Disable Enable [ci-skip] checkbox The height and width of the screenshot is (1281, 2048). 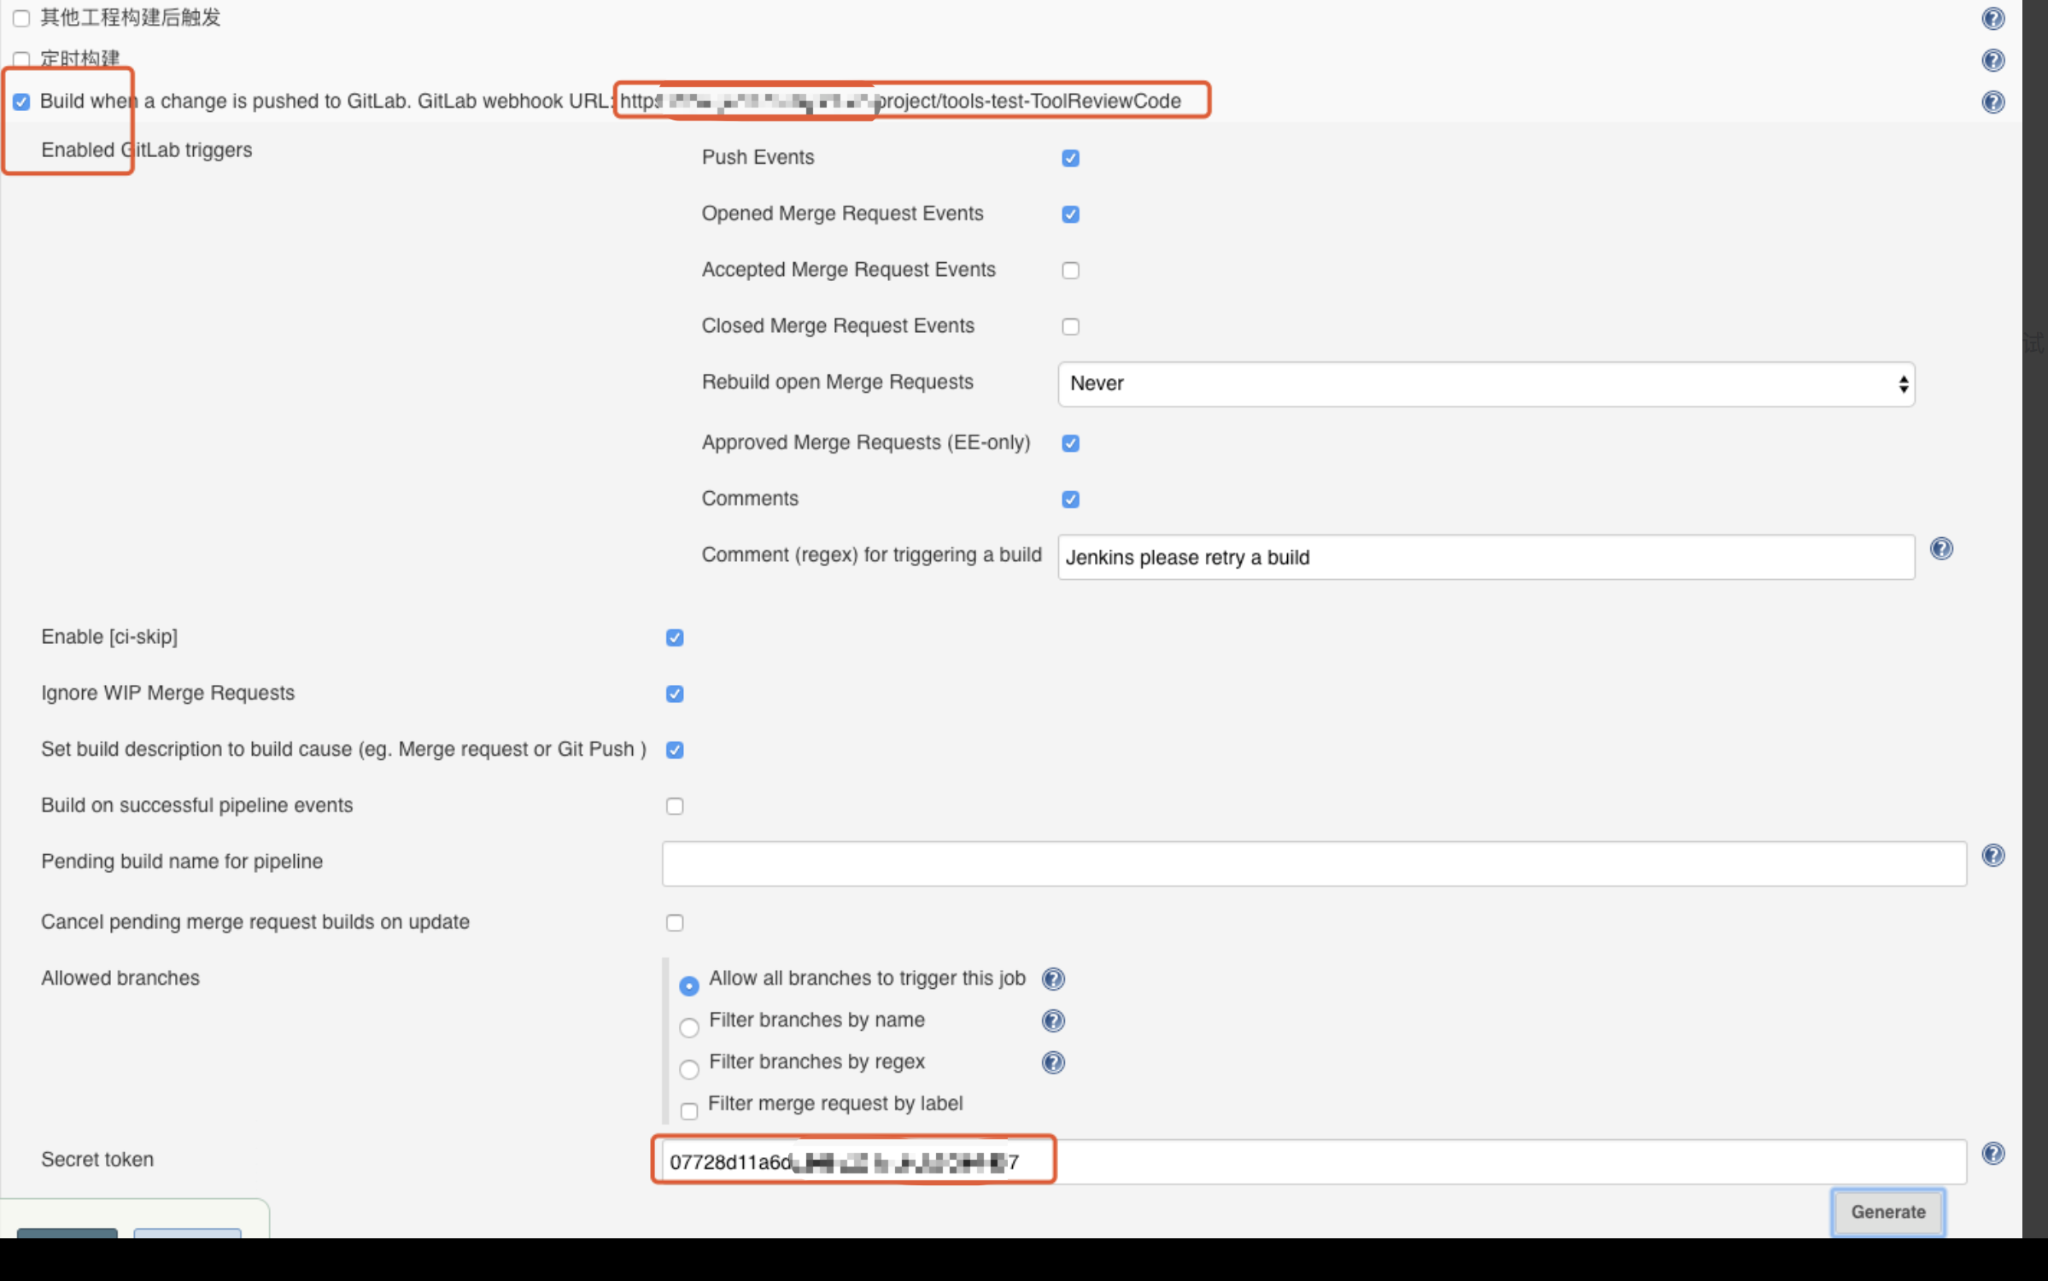pyautogui.click(x=675, y=638)
